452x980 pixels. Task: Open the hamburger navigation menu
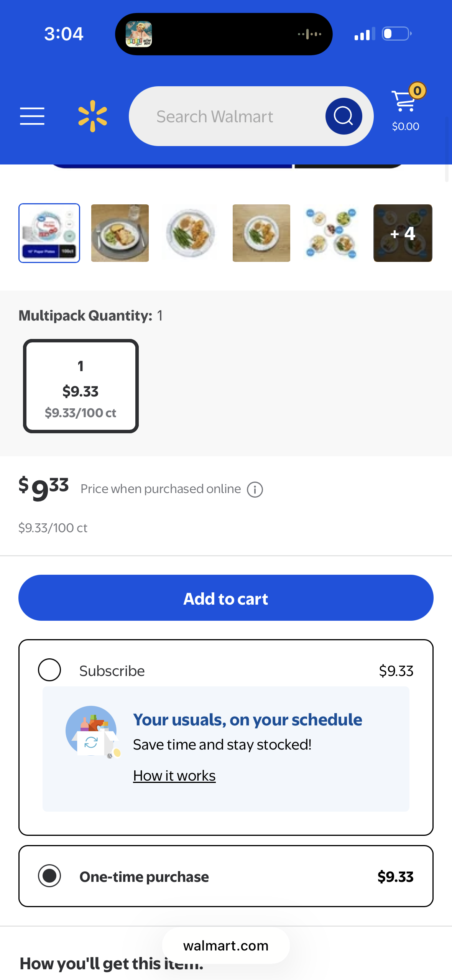point(32,116)
